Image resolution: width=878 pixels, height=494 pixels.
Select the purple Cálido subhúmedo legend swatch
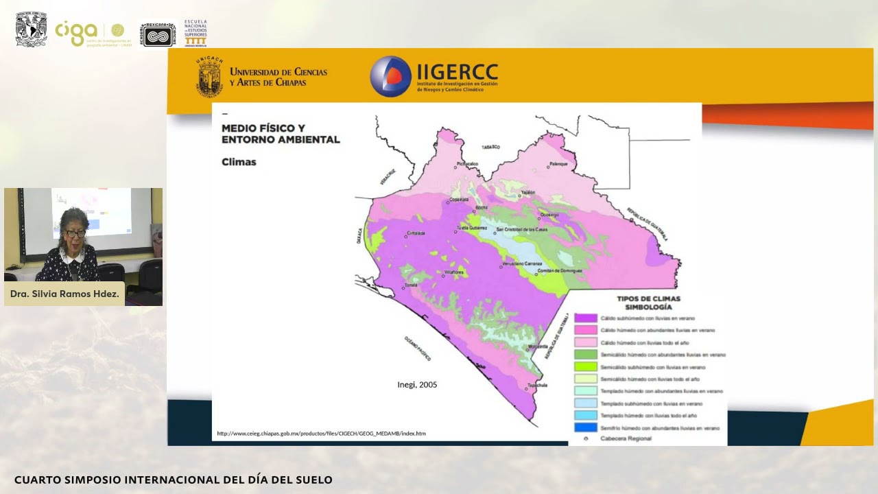(x=585, y=318)
